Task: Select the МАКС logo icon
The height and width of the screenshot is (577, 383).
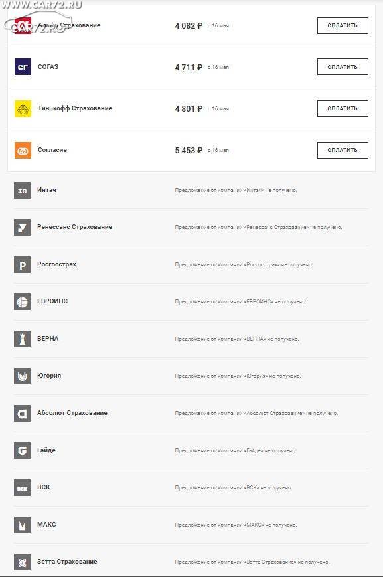Action: tap(22, 525)
